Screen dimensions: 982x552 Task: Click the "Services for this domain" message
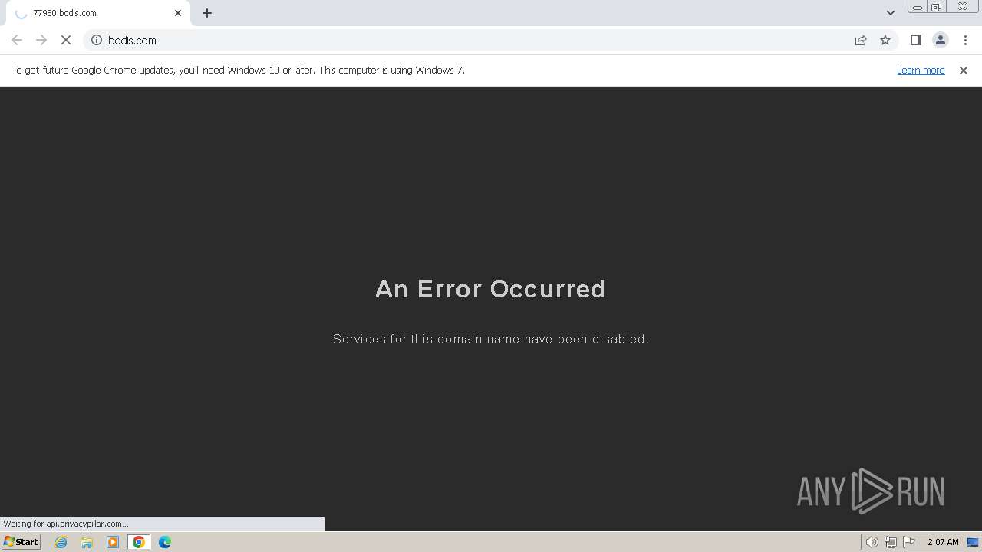click(491, 339)
